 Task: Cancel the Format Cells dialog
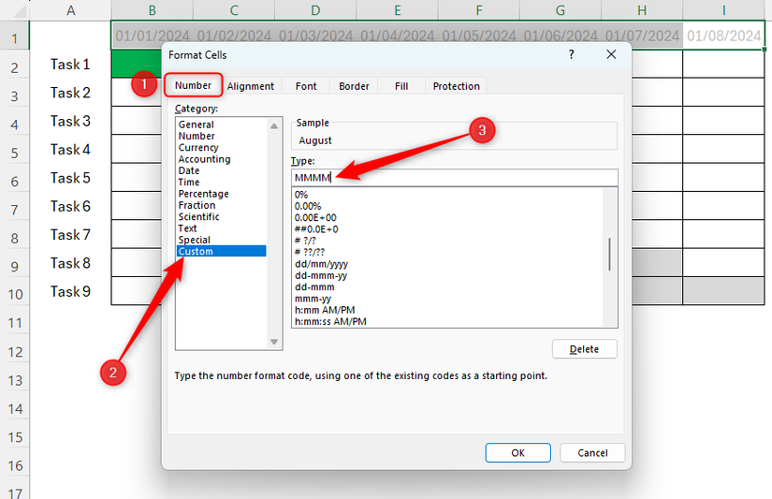(x=592, y=453)
